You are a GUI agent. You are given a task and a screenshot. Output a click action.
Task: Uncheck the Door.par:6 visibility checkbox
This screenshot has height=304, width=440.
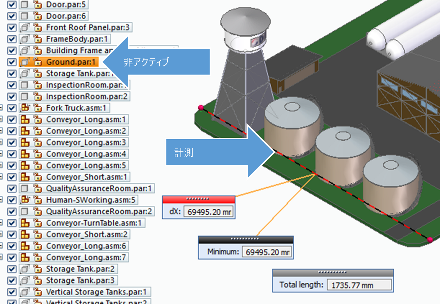pyautogui.click(x=11, y=16)
